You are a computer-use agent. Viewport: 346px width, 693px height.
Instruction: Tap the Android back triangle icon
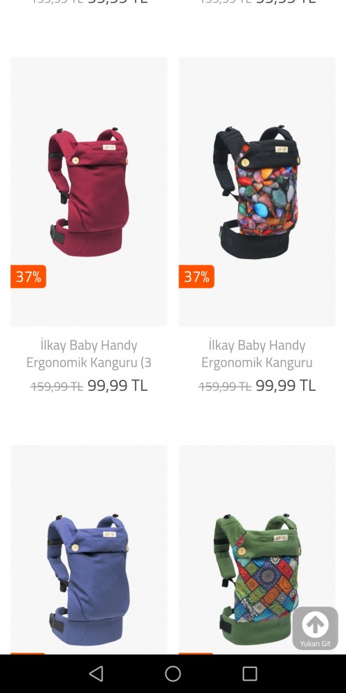click(96, 674)
